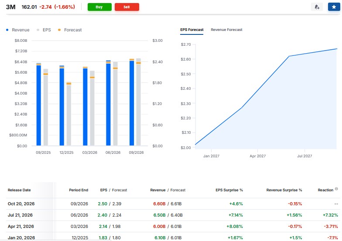Click the EPS Surprise % column header

[229, 190]
